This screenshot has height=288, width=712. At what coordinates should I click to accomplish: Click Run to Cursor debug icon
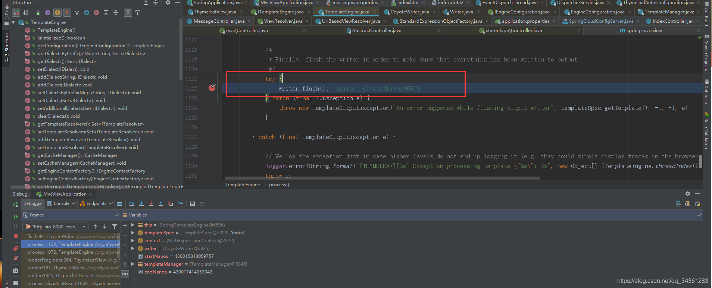coord(180,204)
